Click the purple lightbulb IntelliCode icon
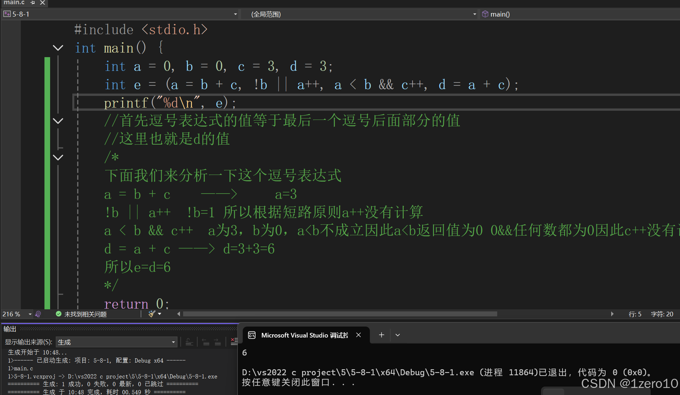Image resolution: width=680 pixels, height=395 pixels. (38, 314)
